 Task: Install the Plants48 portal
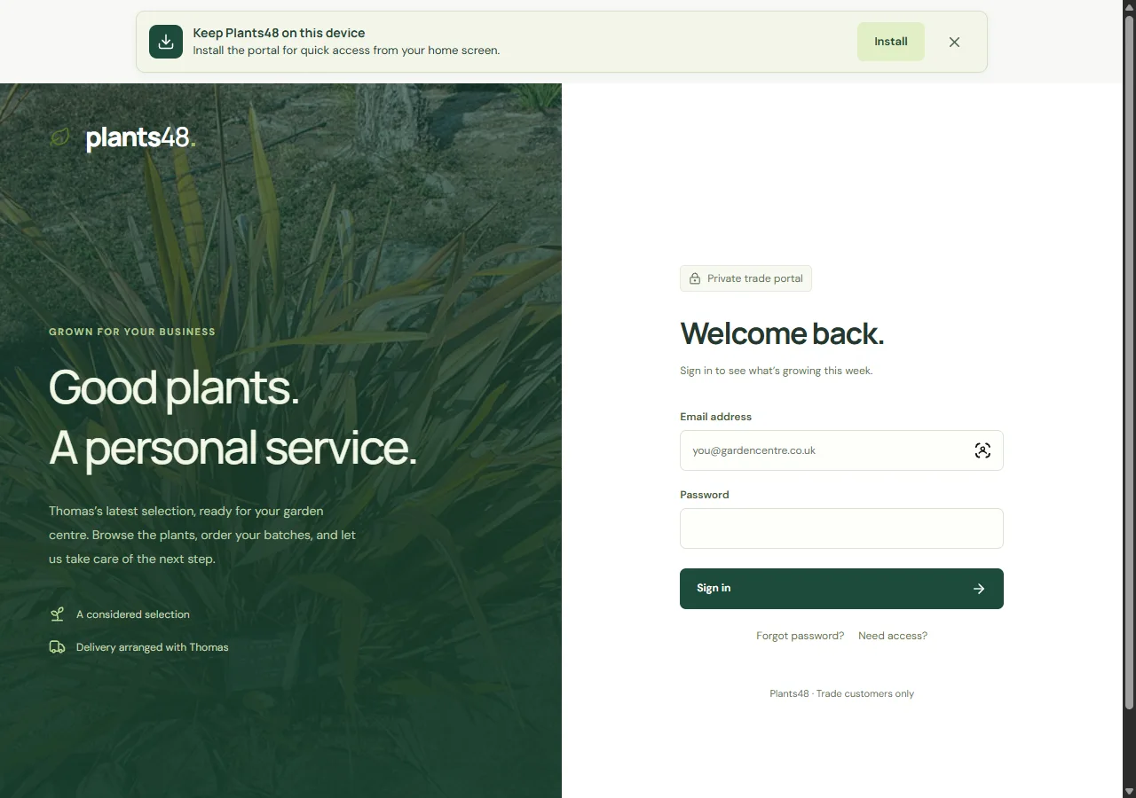click(x=891, y=42)
